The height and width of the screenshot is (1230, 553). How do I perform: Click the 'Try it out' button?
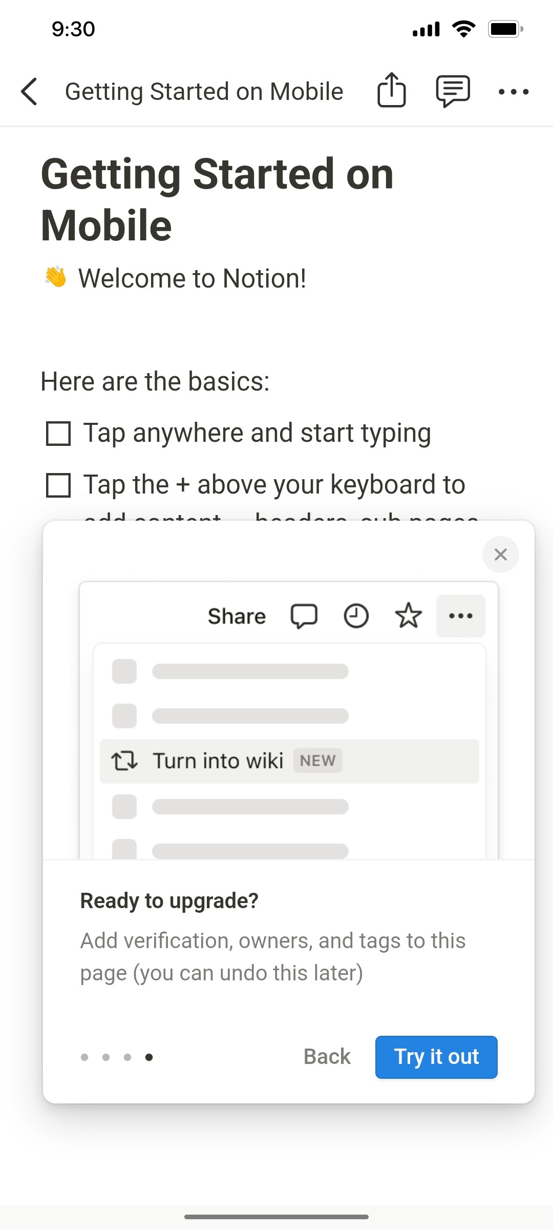pyautogui.click(x=436, y=1057)
